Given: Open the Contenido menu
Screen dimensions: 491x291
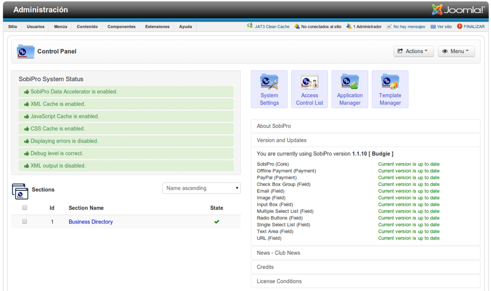Looking at the screenshot, I should 87,27.
